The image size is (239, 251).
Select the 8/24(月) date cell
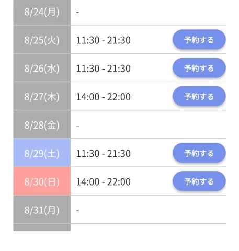coord(42,12)
